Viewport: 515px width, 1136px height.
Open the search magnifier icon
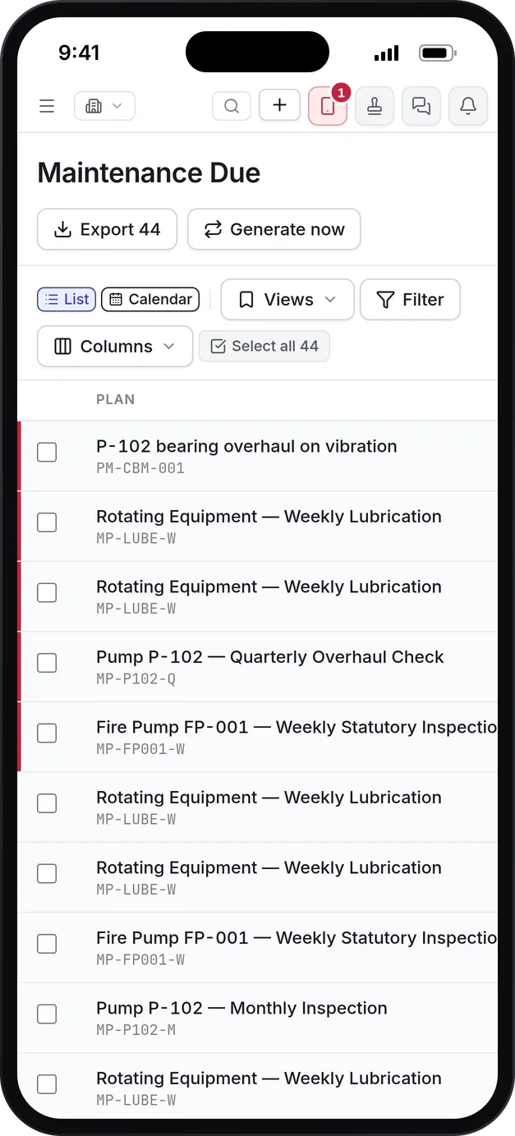pyautogui.click(x=232, y=106)
